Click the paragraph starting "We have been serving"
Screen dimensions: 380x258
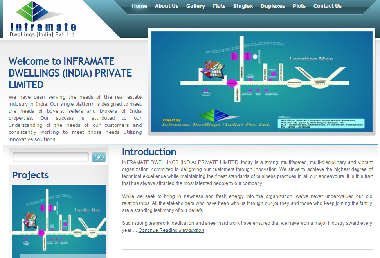click(x=75, y=118)
